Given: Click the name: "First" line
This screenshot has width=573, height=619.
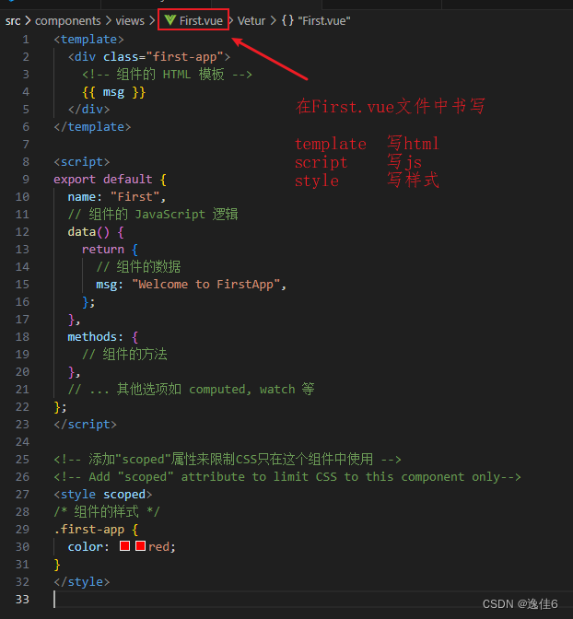Looking at the screenshot, I should click(117, 196).
